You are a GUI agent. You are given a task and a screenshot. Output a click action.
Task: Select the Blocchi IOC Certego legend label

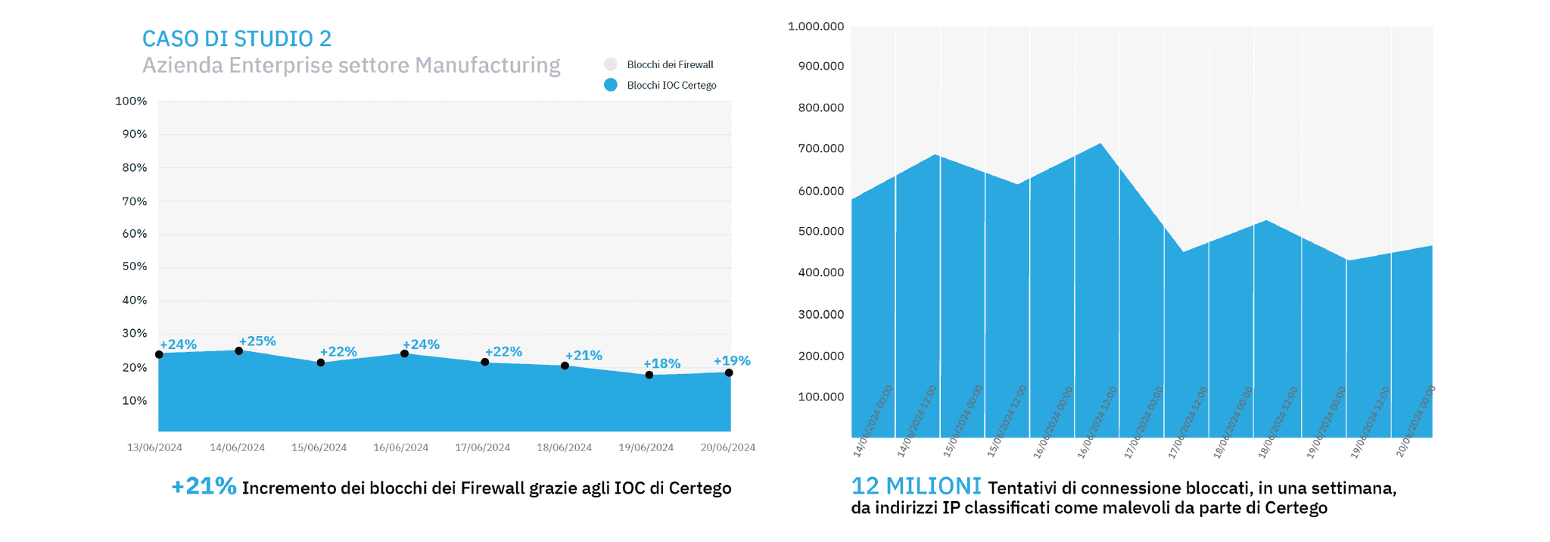click(671, 86)
